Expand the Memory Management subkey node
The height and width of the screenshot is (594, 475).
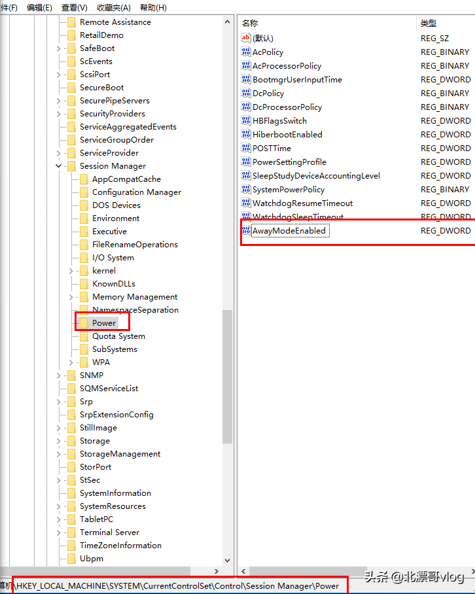click(x=71, y=297)
